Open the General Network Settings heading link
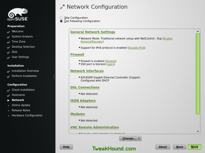Screen dimensions: 205x153 click(93, 32)
